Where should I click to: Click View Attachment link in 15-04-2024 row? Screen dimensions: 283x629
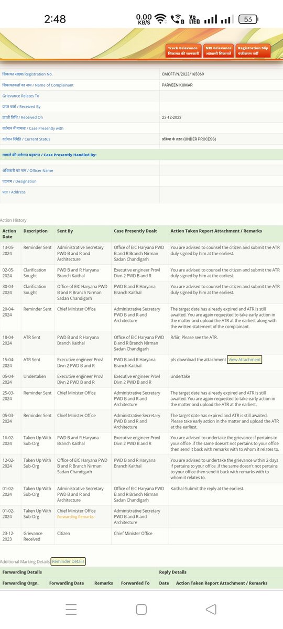pyautogui.click(x=244, y=360)
